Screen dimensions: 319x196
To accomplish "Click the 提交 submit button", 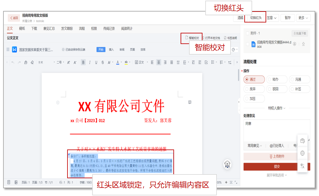I will [277, 167].
